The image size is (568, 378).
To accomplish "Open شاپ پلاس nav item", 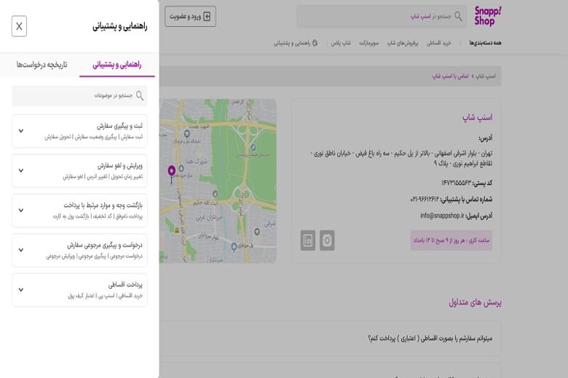I will tap(341, 43).
